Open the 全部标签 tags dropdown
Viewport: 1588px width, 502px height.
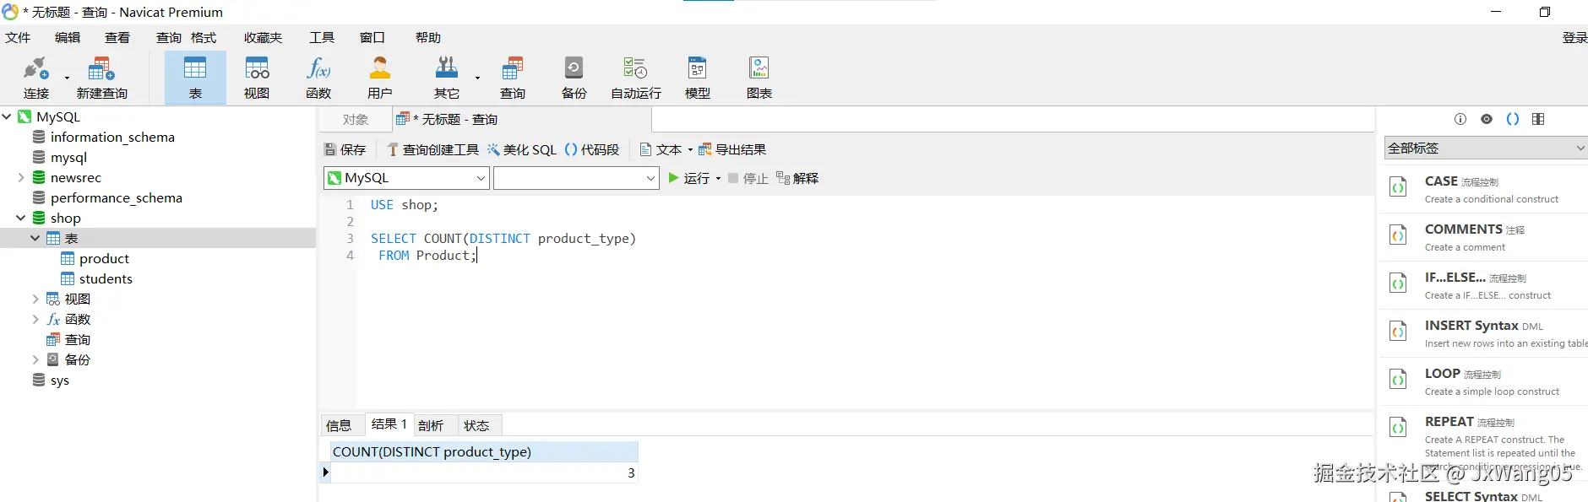(x=1486, y=148)
